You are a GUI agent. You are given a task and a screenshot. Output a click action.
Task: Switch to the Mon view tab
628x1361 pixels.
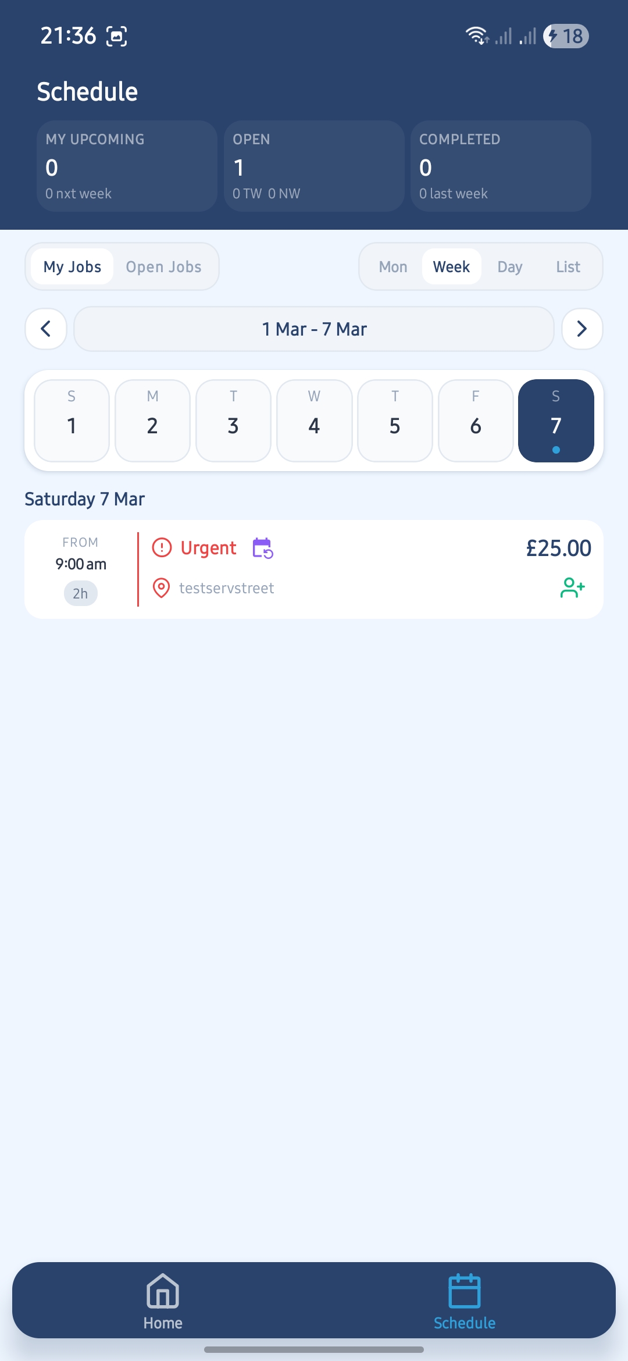click(x=393, y=267)
